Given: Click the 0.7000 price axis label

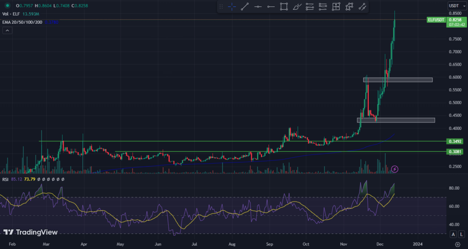Looking at the screenshot, I should click(455, 52).
